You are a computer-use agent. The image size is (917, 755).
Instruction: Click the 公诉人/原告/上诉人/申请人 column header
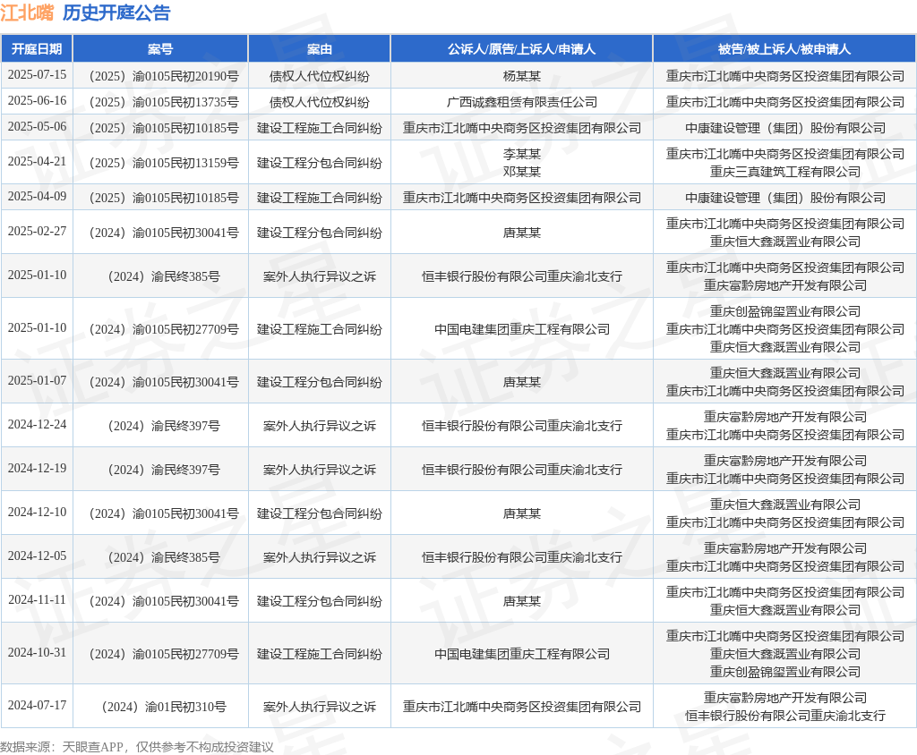tap(522, 49)
